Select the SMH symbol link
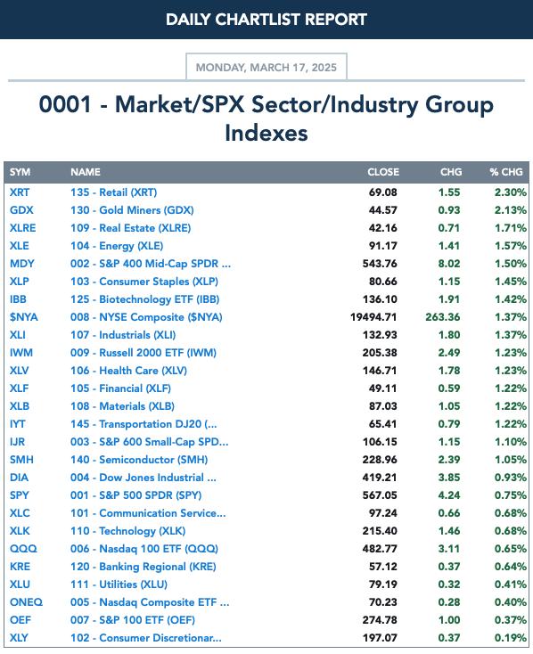The height and width of the screenshot is (654, 533). (21, 460)
